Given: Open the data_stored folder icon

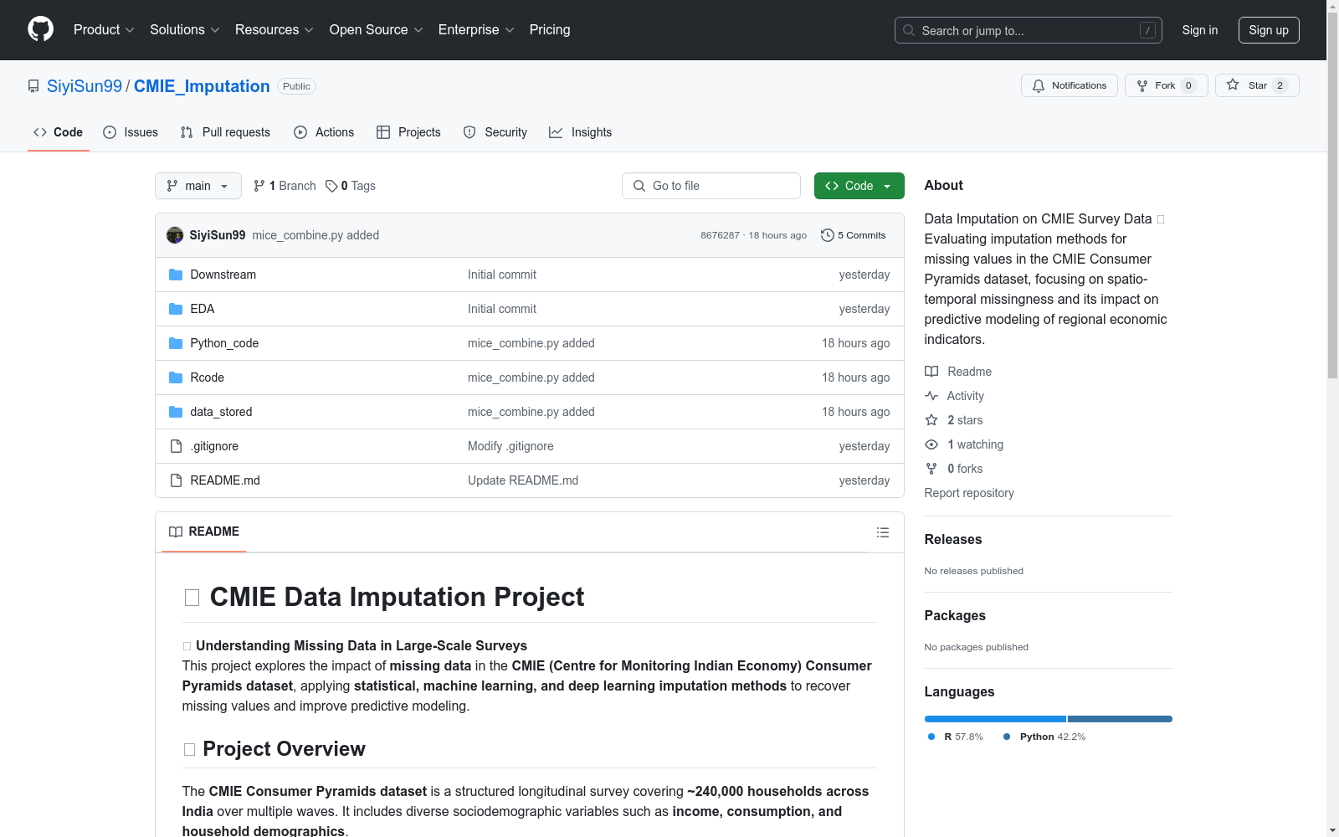Looking at the screenshot, I should click(176, 412).
